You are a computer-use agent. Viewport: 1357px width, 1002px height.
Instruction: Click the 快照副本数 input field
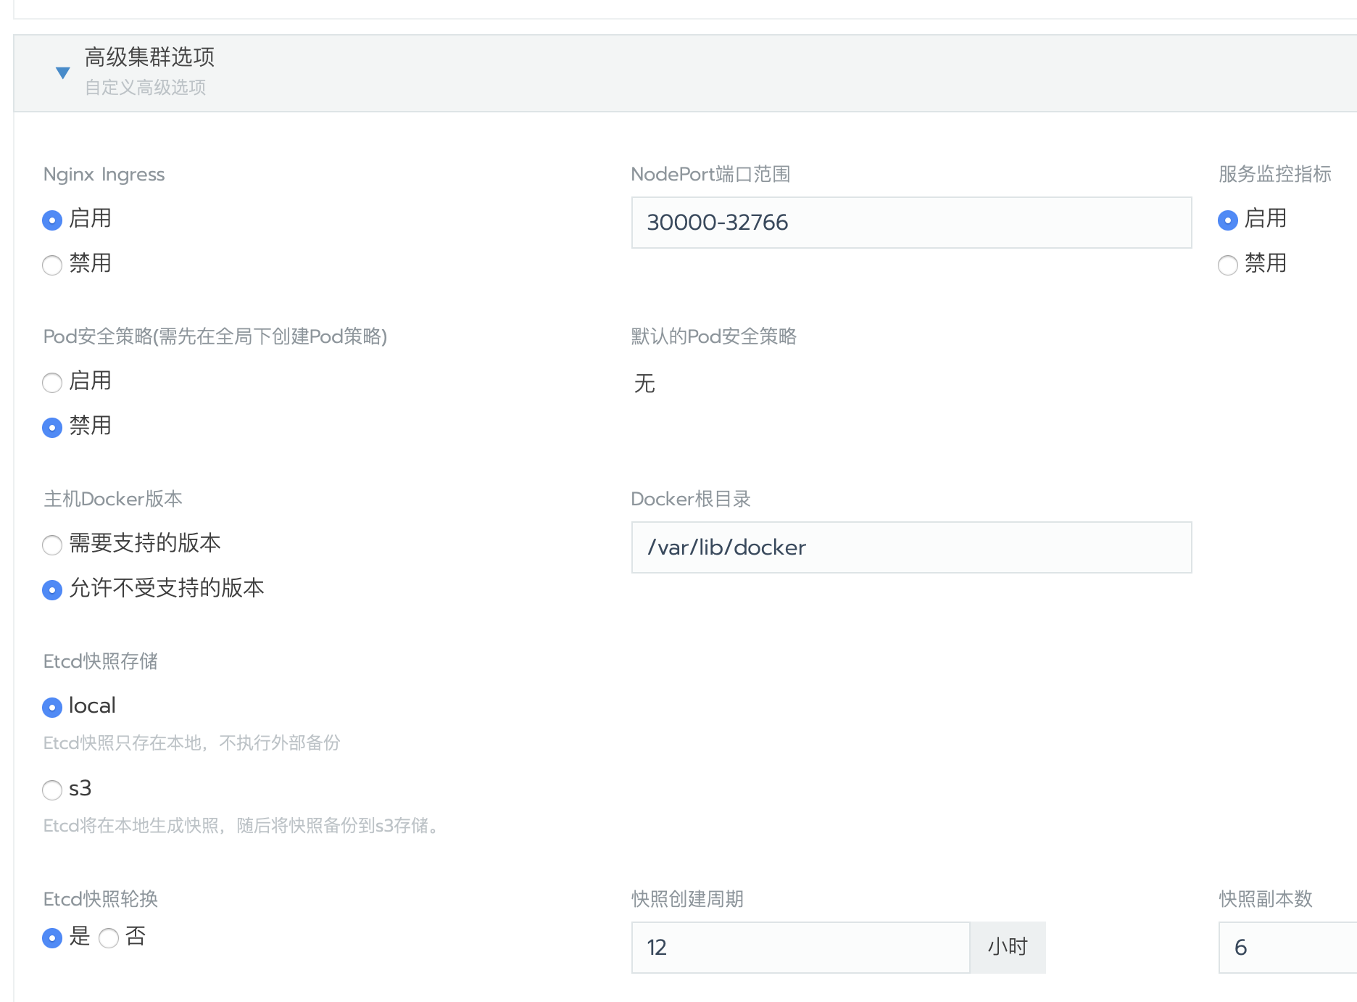pos(1287,948)
